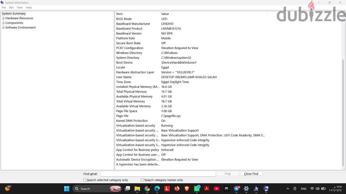Enable Search category names only checkbox
Viewport: 346px width, 194px height.
coord(142,180)
